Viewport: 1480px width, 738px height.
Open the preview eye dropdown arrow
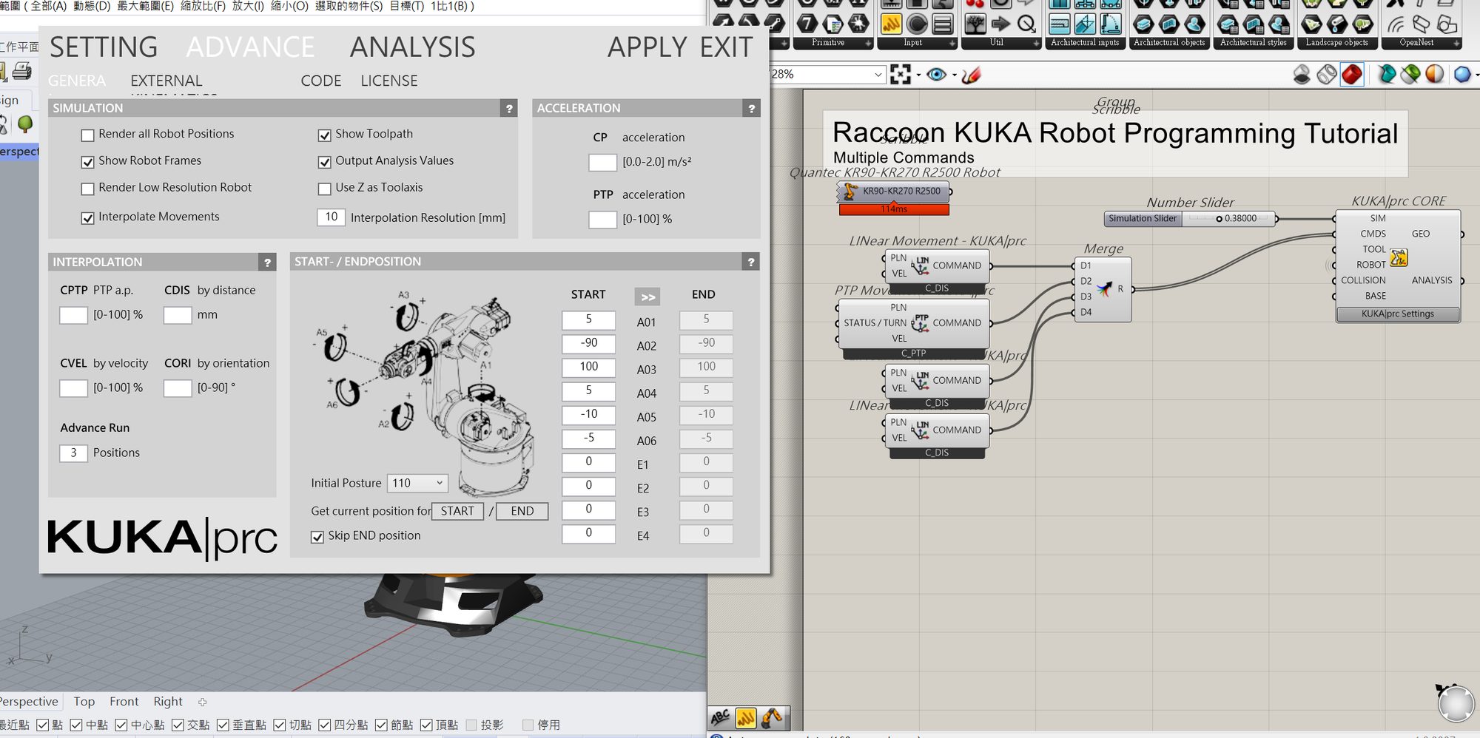tap(954, 75)
